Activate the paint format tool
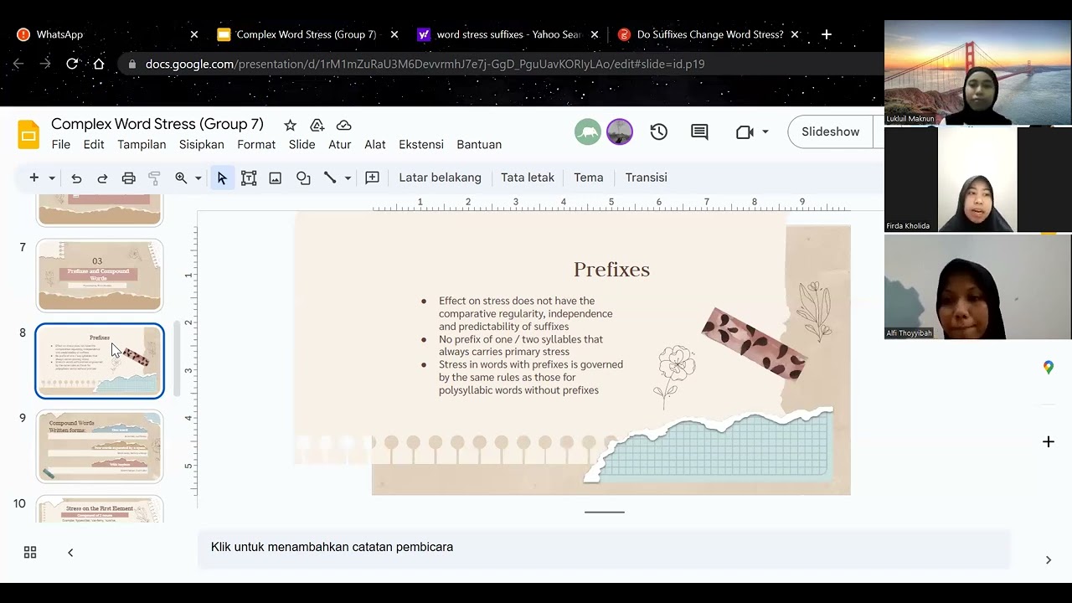This screenshot has height=603, width=1072. coord(154,178)
